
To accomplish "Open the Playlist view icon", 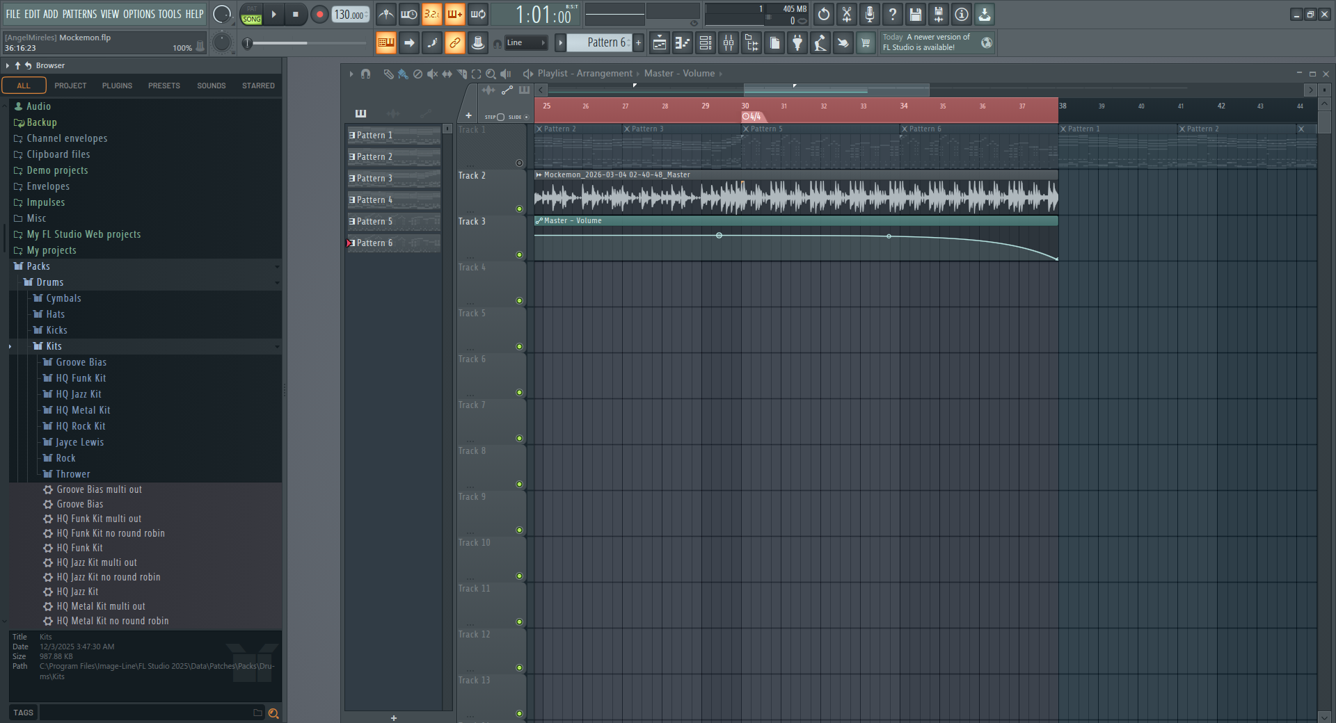I will pos(660,43).
